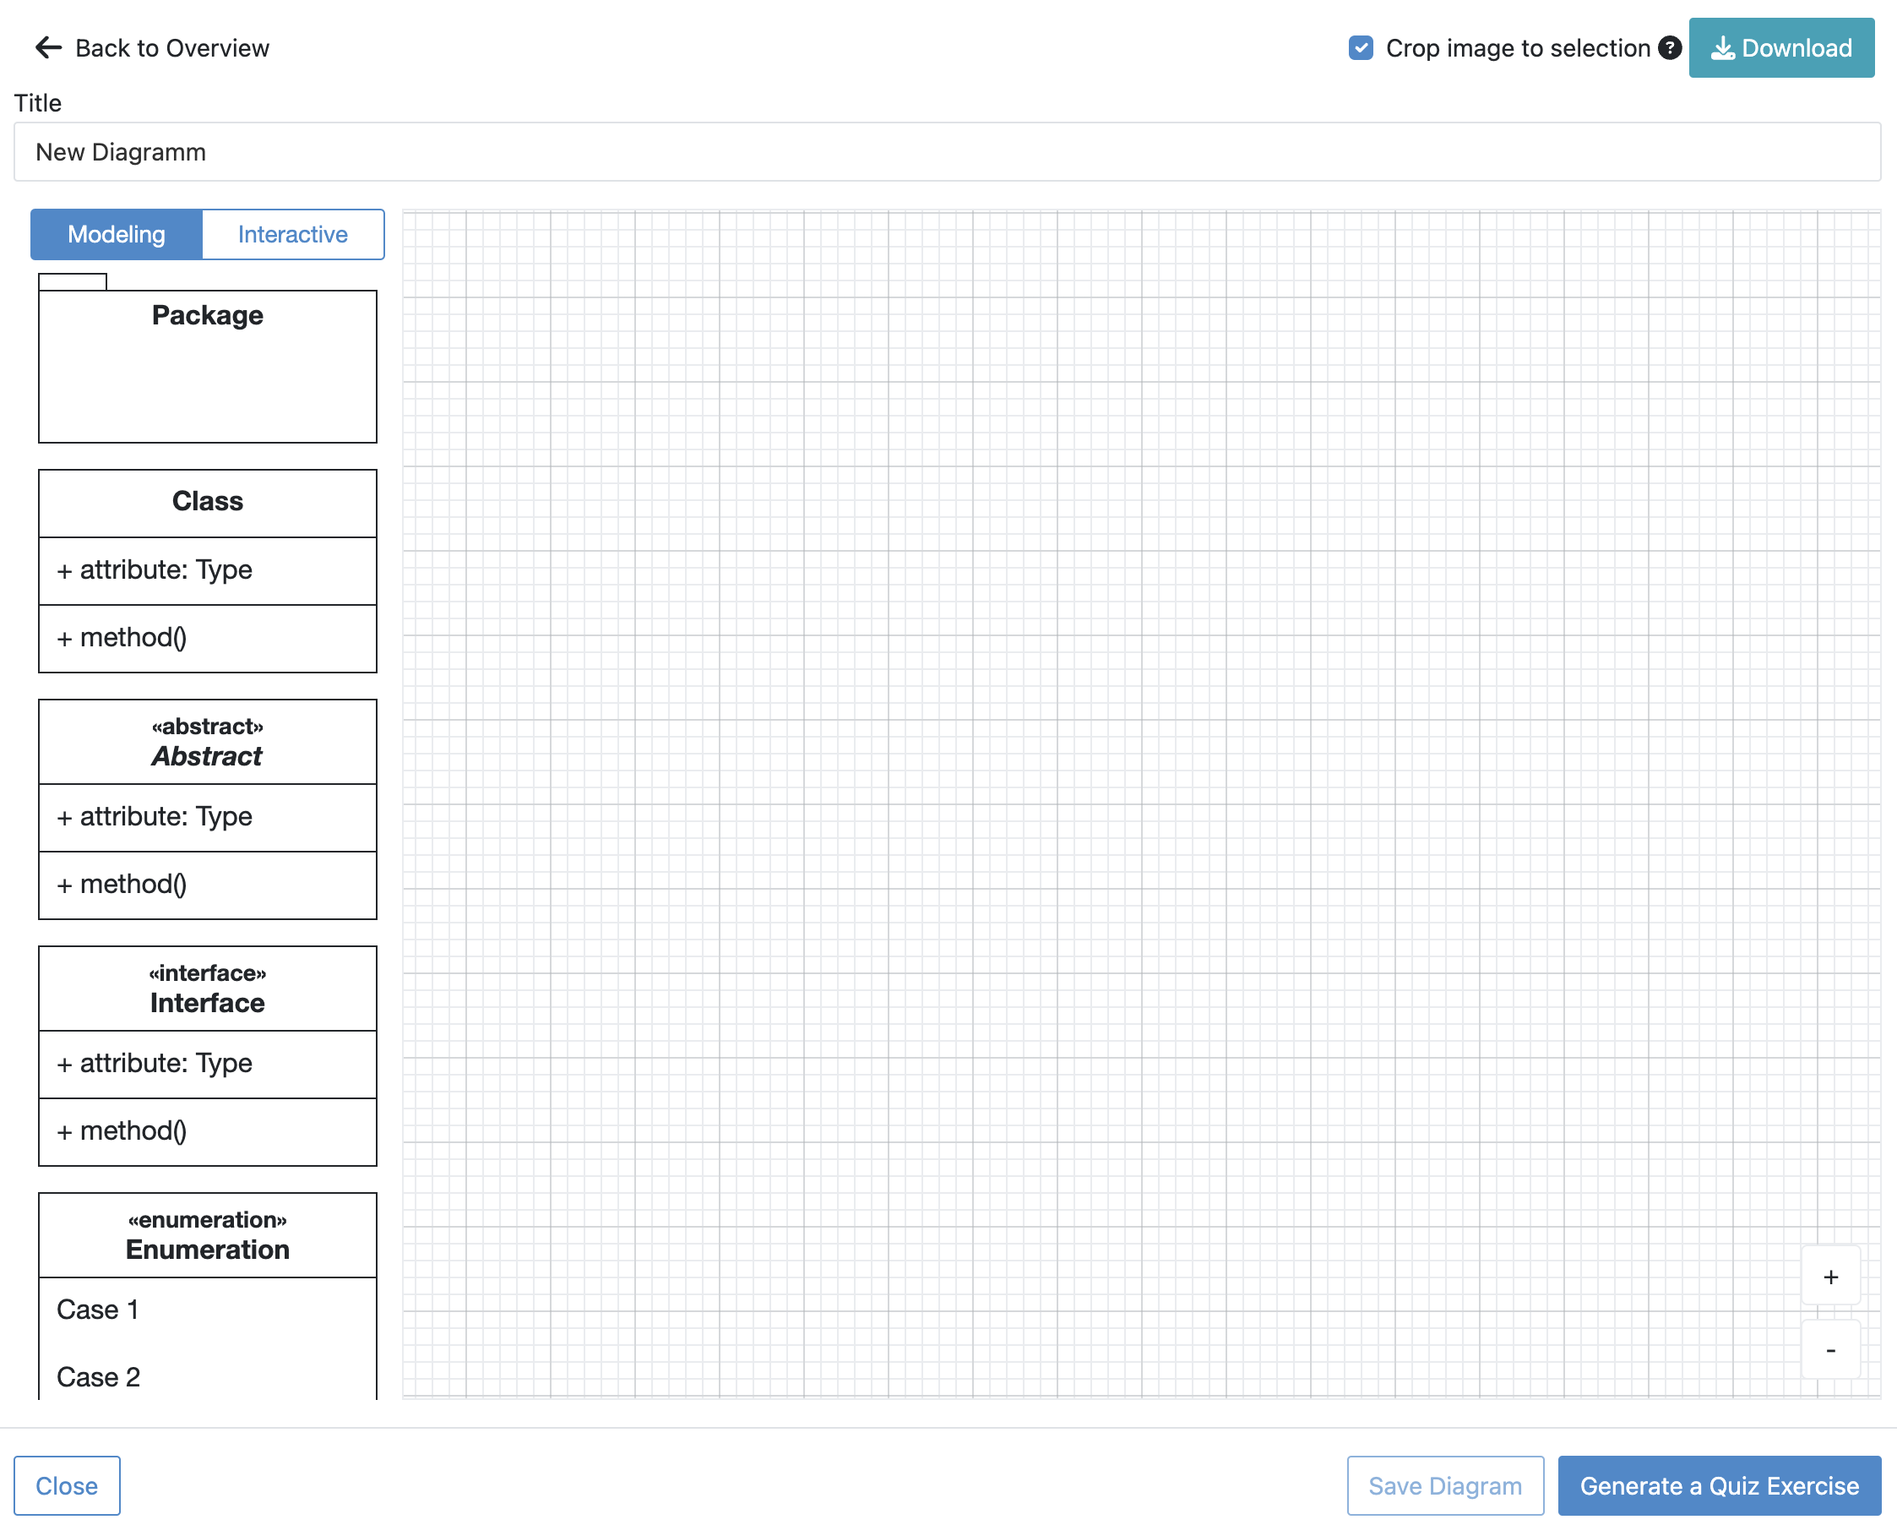Click the back arrow icon

point(48,48)
